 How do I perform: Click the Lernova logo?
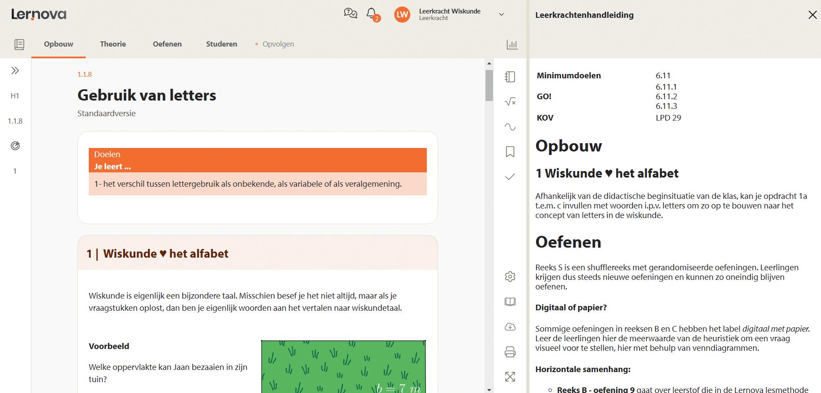[39, 14]
